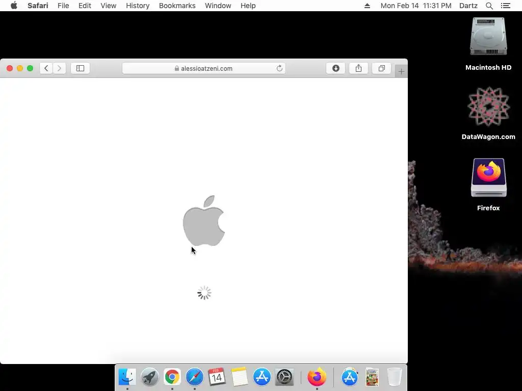The image size is (522, 391).
Task: Open the Dartz user menu
Action: 468,6
